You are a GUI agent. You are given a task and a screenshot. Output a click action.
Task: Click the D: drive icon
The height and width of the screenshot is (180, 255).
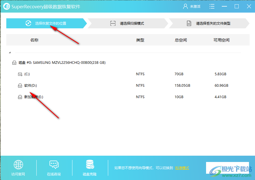20,86
